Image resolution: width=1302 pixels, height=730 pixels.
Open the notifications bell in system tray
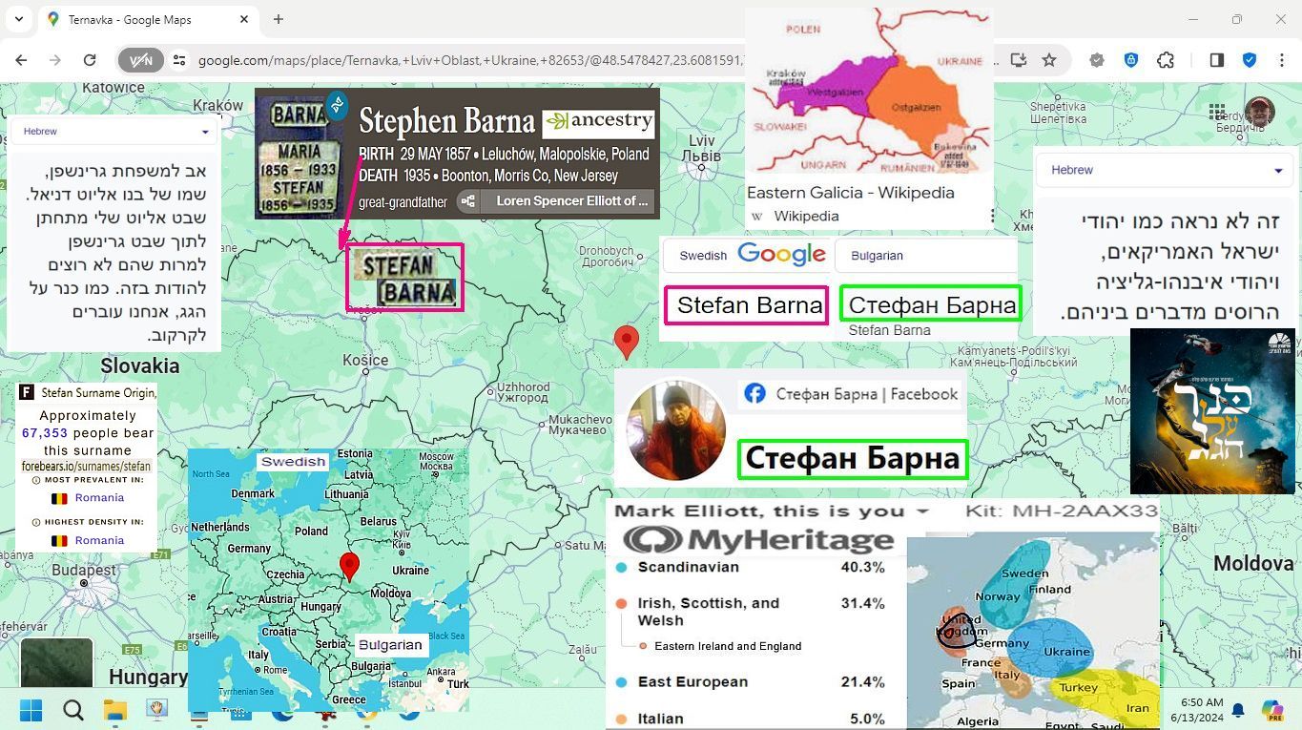click(1238, 710)
